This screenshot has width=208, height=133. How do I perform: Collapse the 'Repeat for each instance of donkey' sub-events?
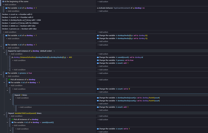pos(4,52)
